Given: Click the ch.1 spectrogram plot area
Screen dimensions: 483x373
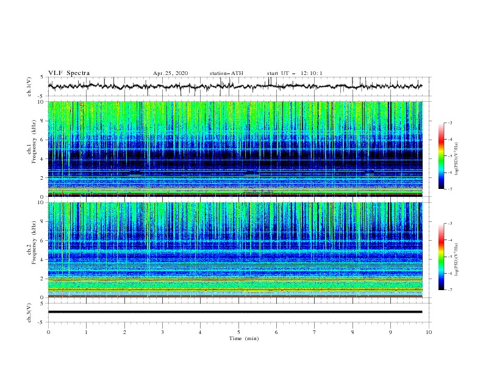Looking at the screenshot, I should (x=235, y=149).
